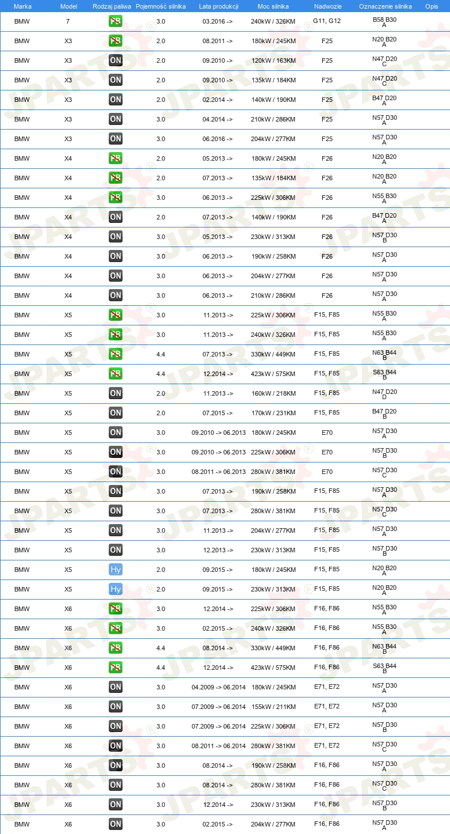Image resolution: width=450 pixels, height=834 pixels.
Task: Select the production date 03.2016 -> cell
Action: [x=218, y=21]
